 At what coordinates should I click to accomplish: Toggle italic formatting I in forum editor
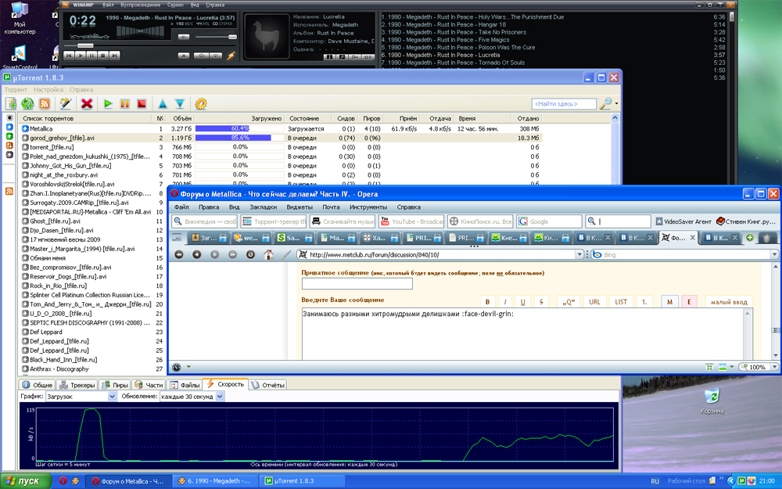coord(505,302)
